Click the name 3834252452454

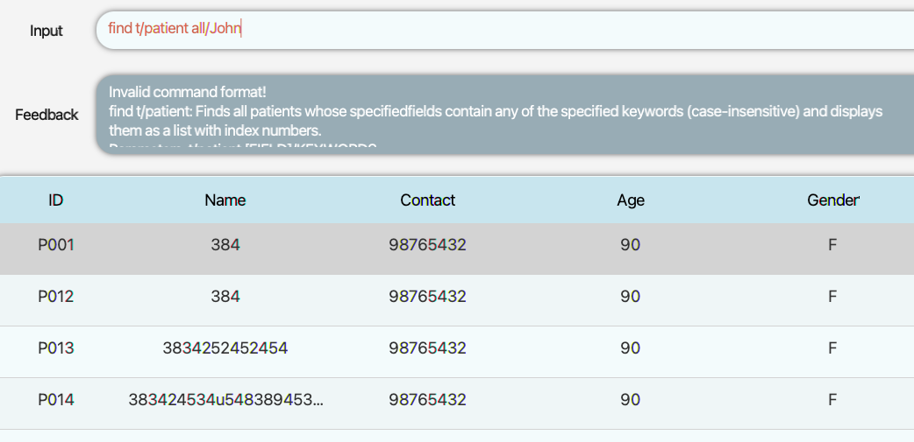point(225,348)
